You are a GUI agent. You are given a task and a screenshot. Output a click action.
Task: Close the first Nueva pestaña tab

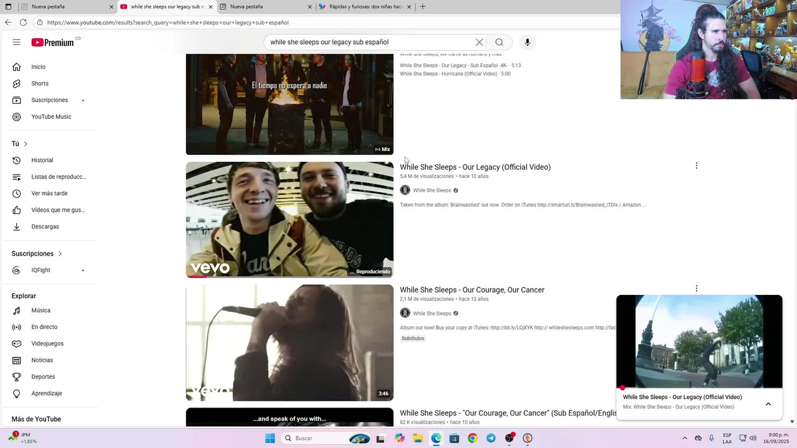point(111,7)
